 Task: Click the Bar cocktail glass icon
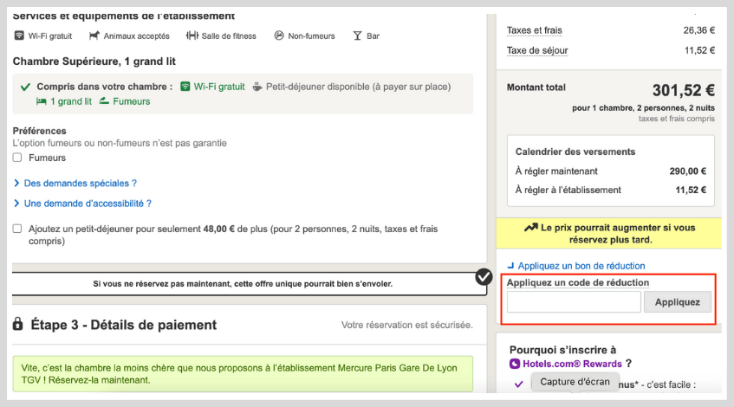coord(357,36)
